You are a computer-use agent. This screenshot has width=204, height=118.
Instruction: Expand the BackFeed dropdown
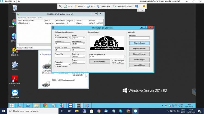click(x=79, y=56)
